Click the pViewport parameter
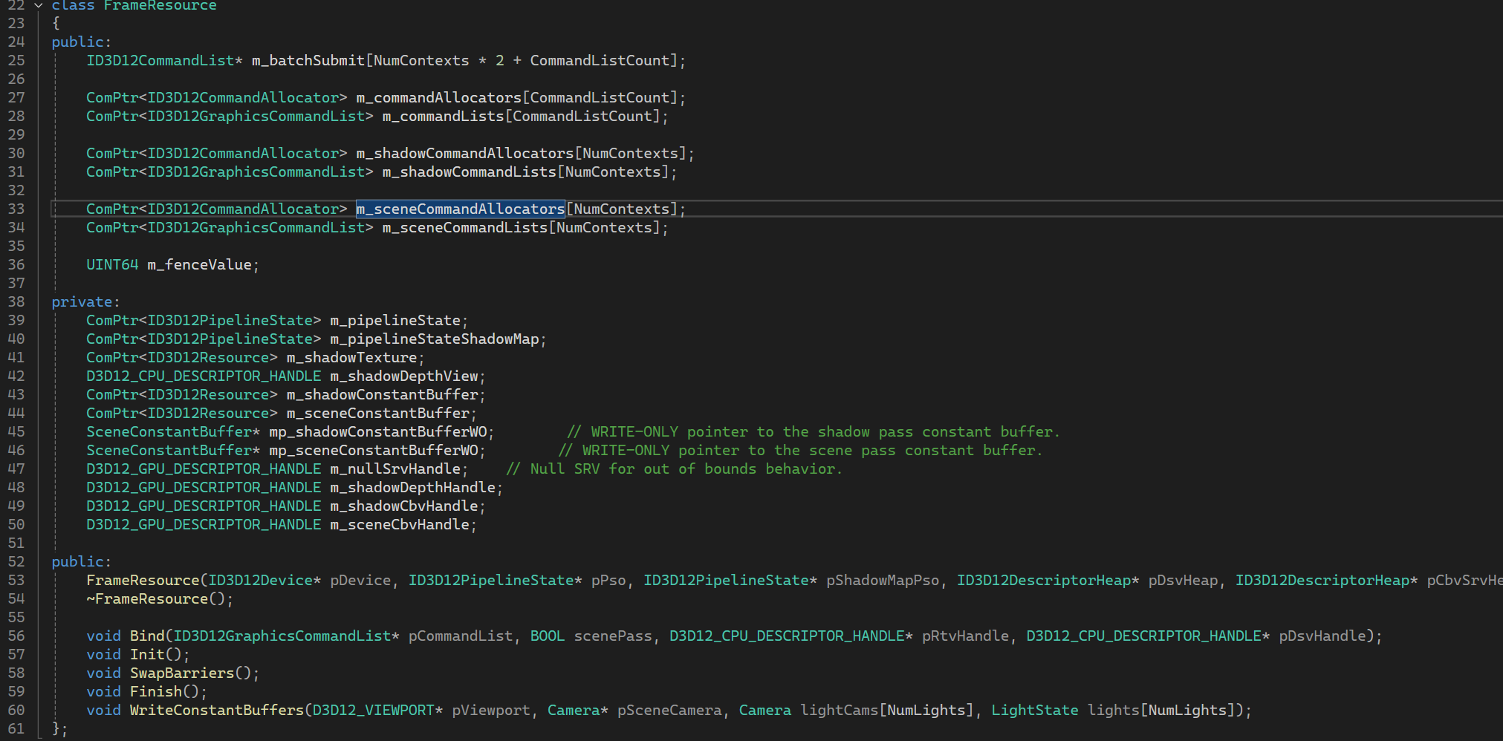 point(491,710)
